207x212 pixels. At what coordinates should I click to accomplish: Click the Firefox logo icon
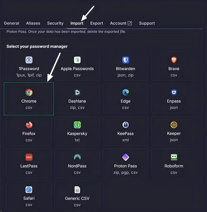tap(29, 125)
